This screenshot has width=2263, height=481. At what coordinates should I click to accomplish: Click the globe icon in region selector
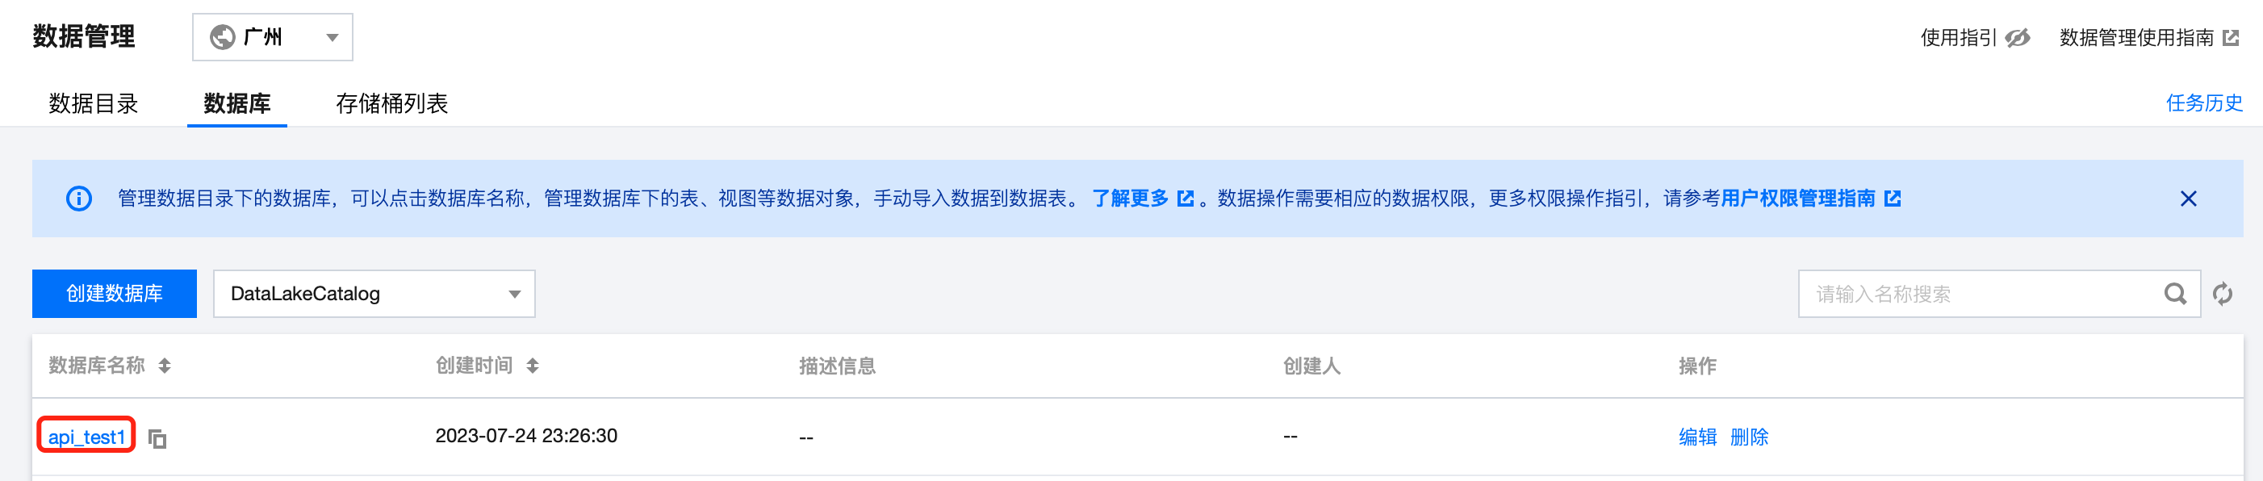pos(222,37)
